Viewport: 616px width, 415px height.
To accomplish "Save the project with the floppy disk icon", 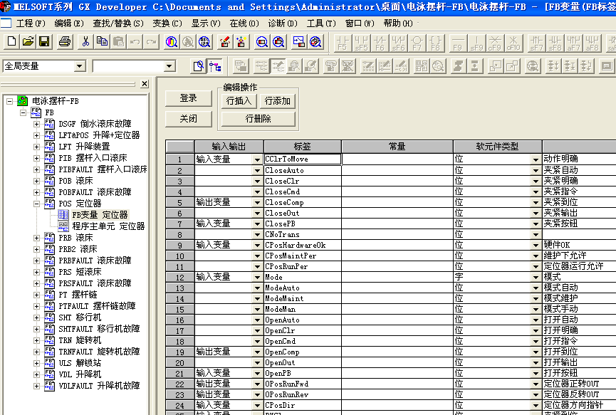I will point(43,42).
